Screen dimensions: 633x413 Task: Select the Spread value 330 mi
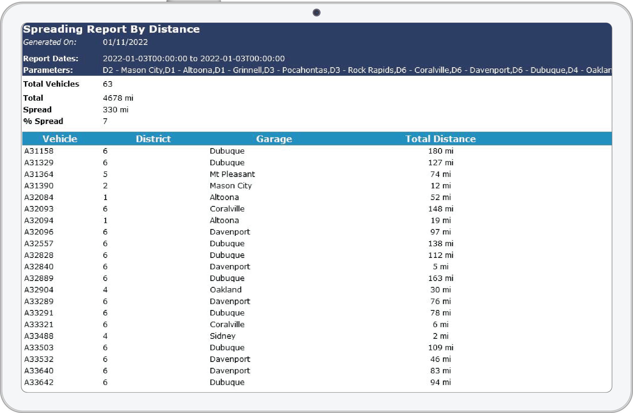click(116, 110)
